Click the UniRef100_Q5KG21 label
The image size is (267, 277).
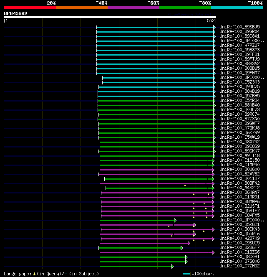point(239,224)
